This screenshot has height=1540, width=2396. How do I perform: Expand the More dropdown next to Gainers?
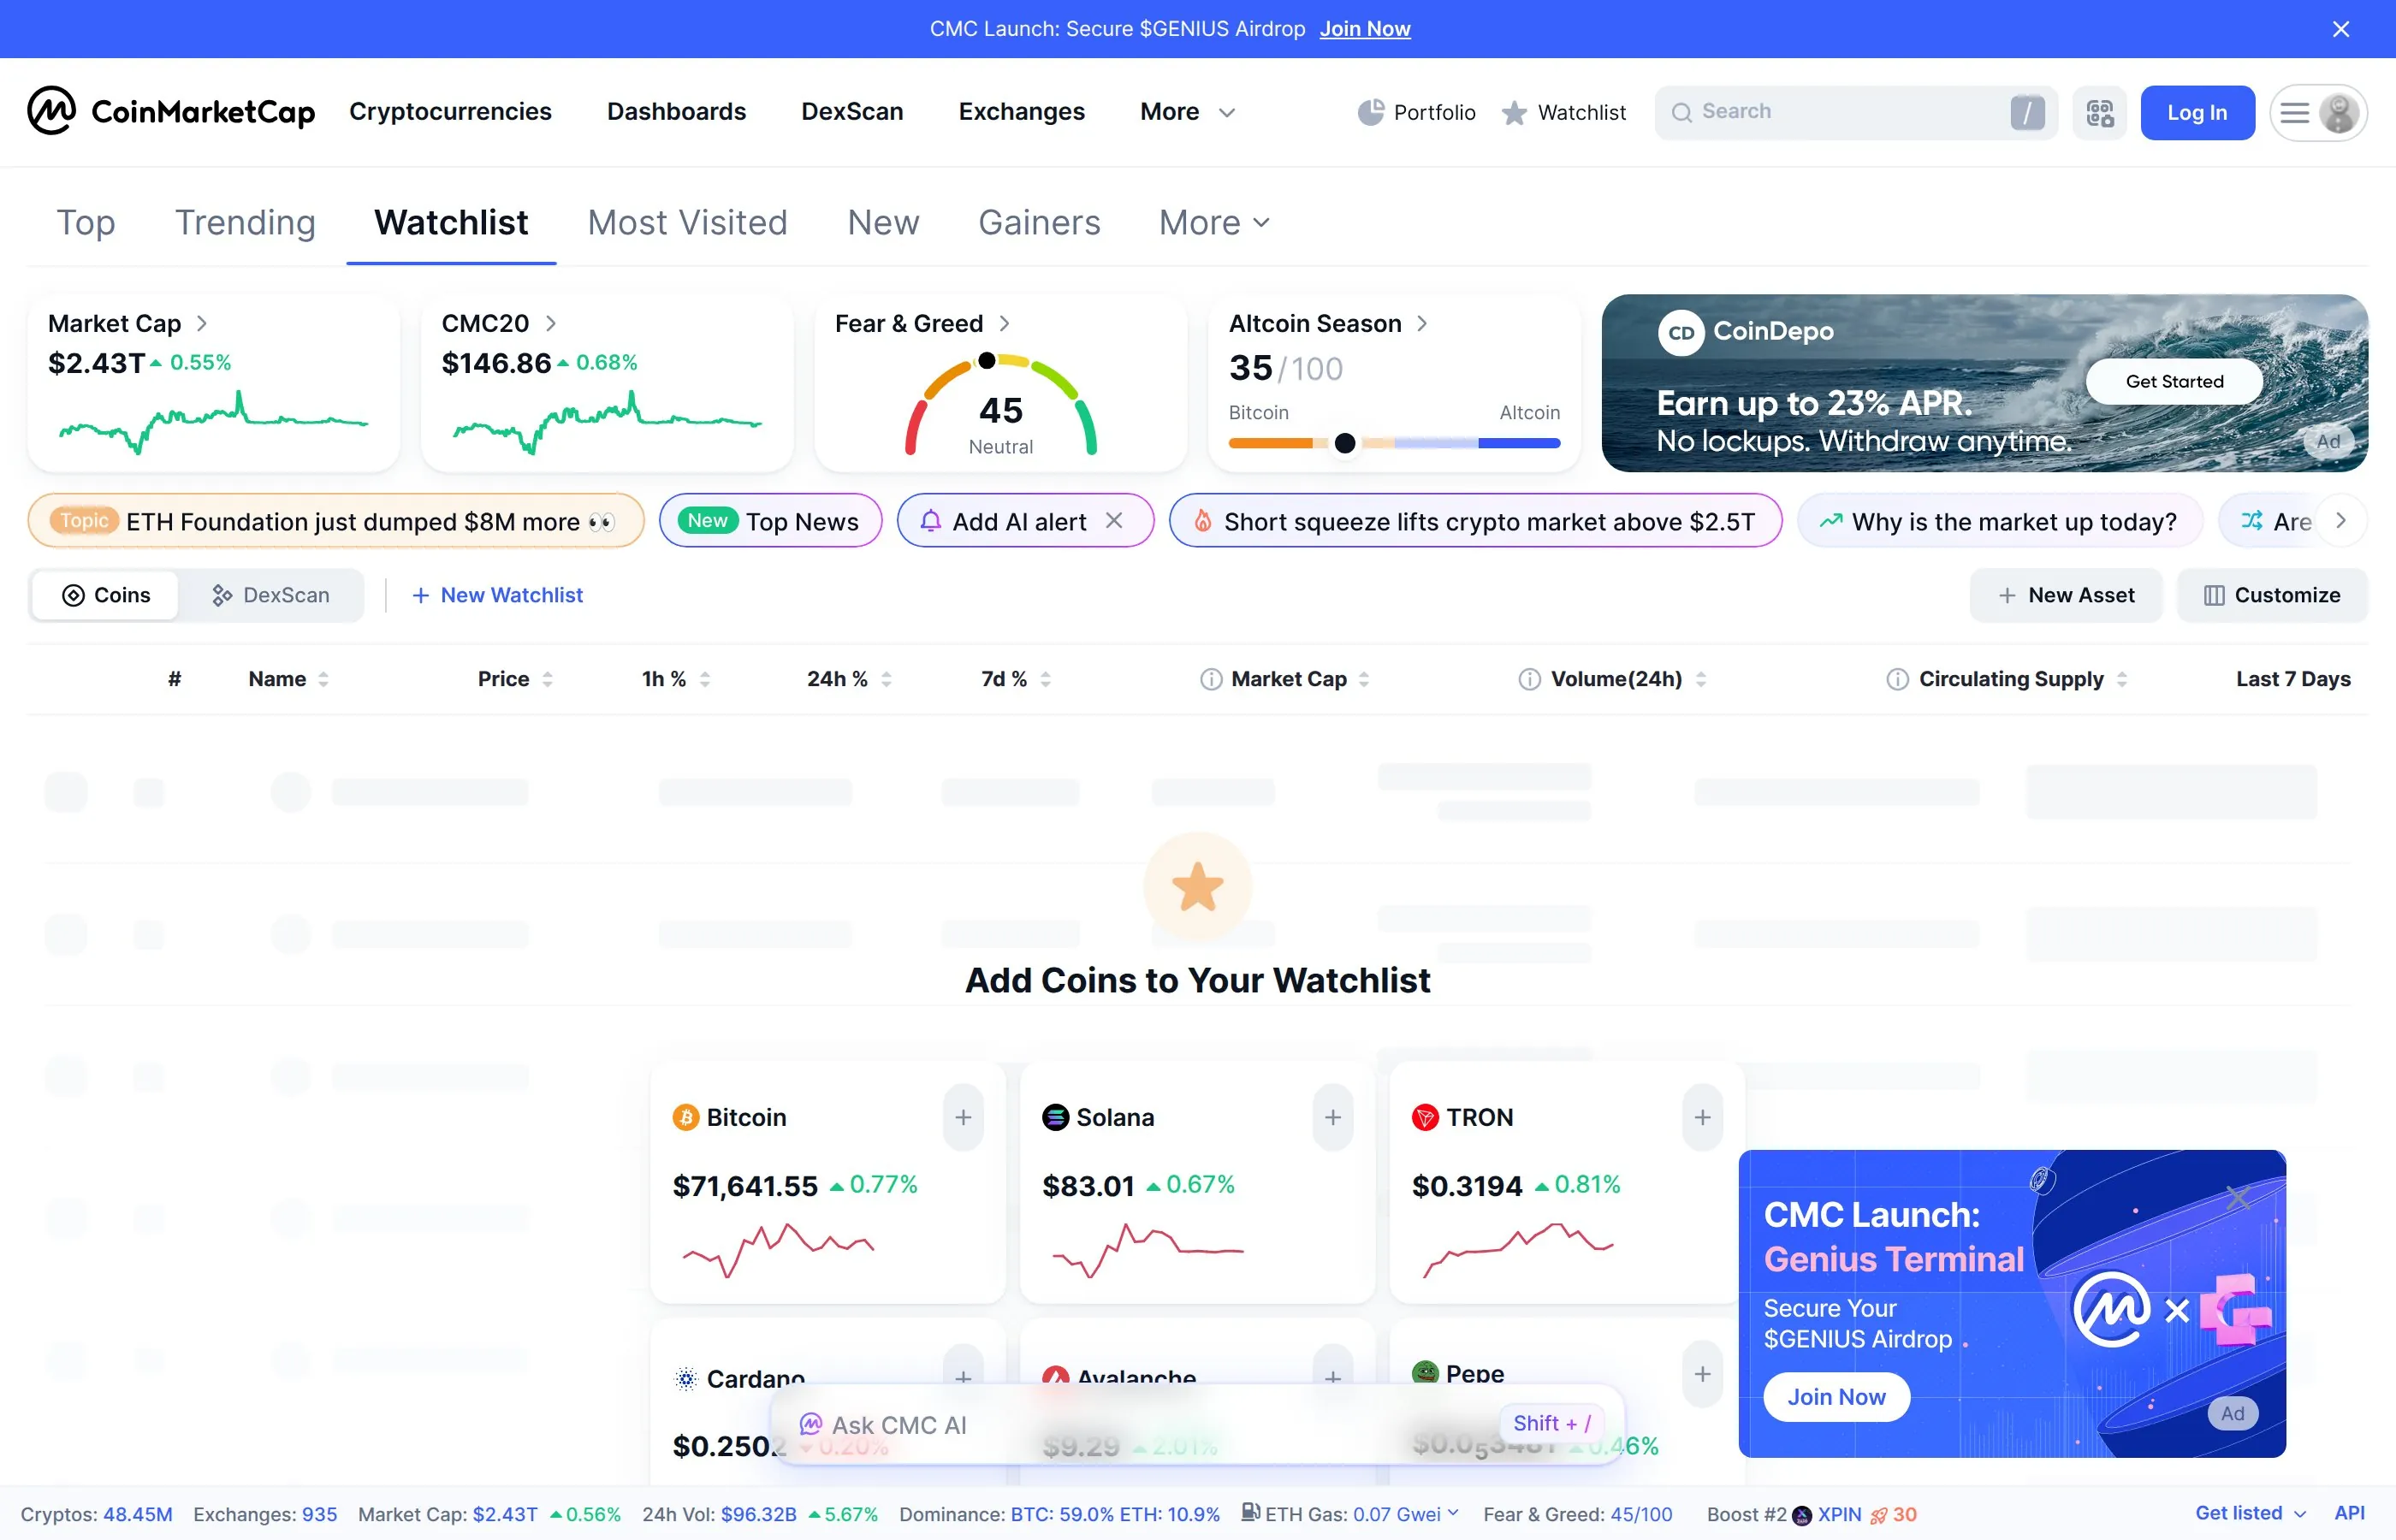click(1214, 222)
